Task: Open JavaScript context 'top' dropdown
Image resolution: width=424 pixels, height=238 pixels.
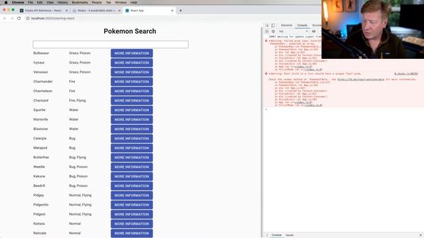Action: pos(293,31)
